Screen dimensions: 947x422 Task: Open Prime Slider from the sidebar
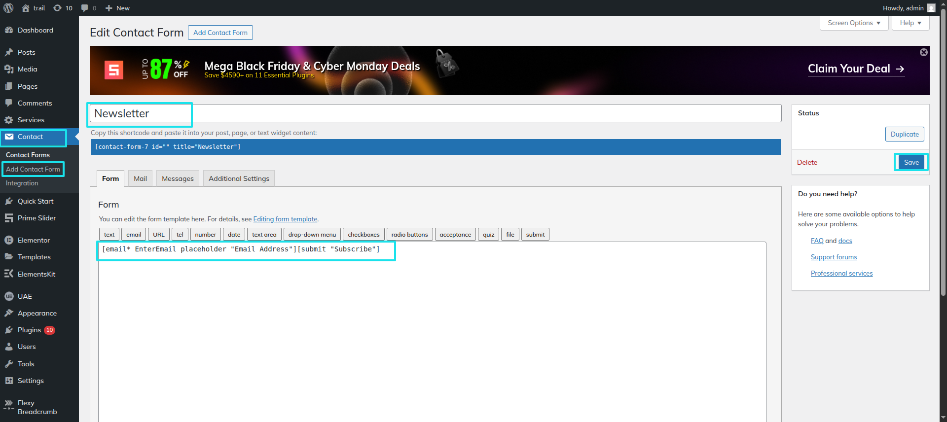tap(36, 218)
